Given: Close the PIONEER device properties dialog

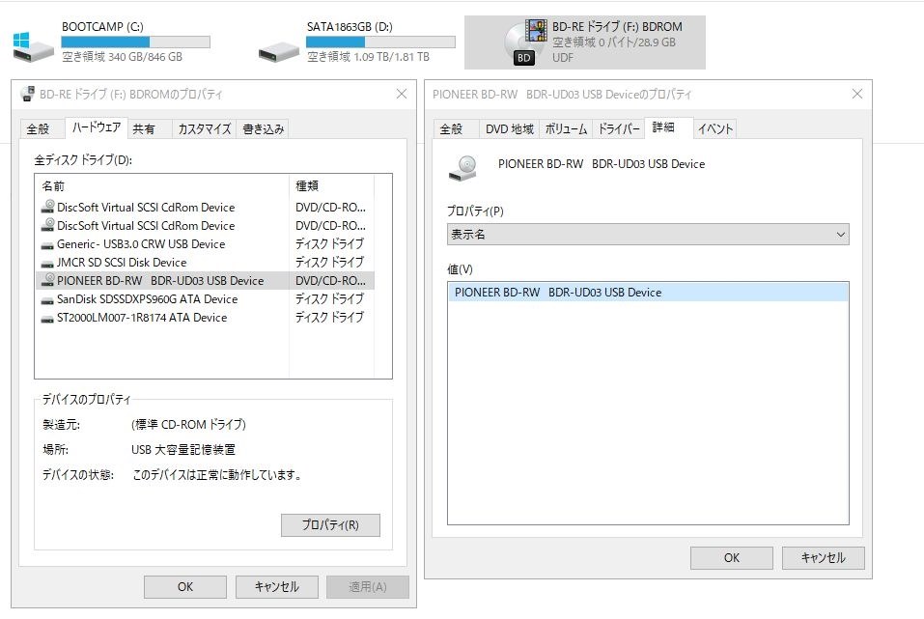Looking at the screenshot, I should click(x=857, y=95).
